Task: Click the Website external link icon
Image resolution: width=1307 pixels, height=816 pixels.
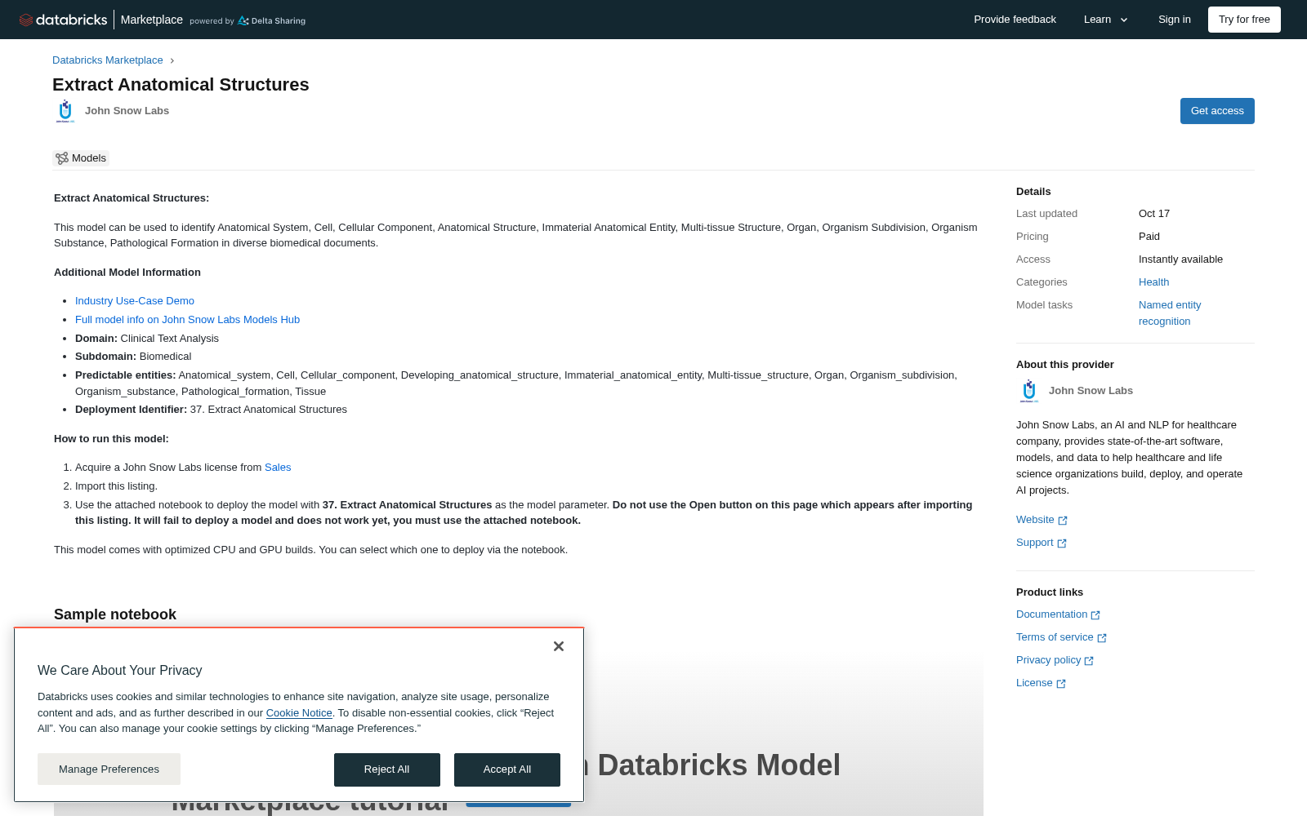Action: point(1063,521)
